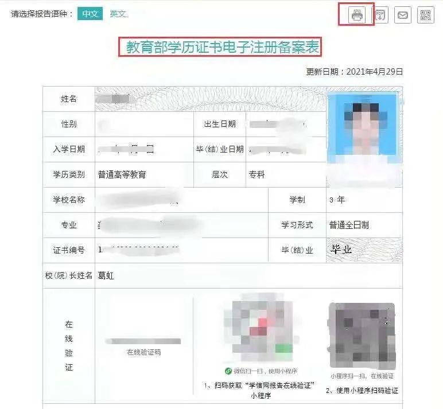Click the blurred student photo
The width and height of the screenshot is (443, 409).
pos(364,137)
